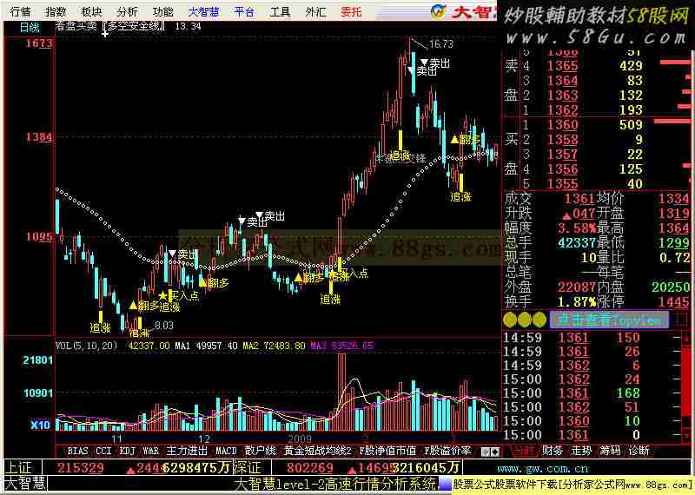Viewport: 695px width, 495px height.
Task: Switch to the 诊断 panel tab
Action: coord(639,451)
